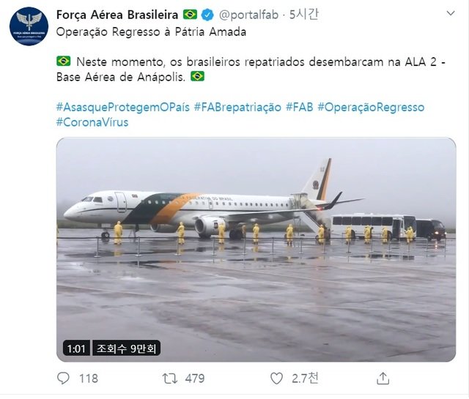The image size is (469, 399).
Task: Click the 조회수 9만회 view count label
Action: [128, 348]
